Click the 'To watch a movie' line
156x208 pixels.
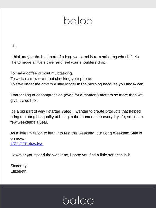[51, 79]
